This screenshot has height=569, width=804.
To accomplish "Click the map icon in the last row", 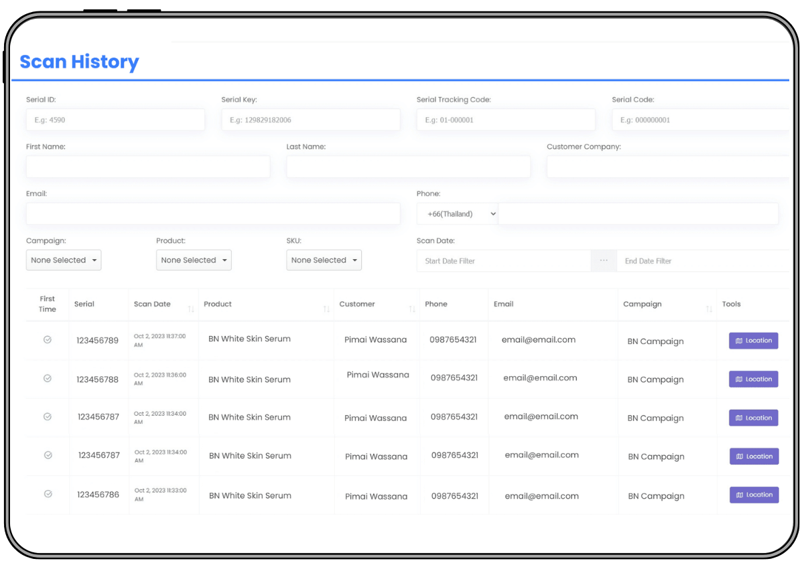I will click(x=740, y=495).
